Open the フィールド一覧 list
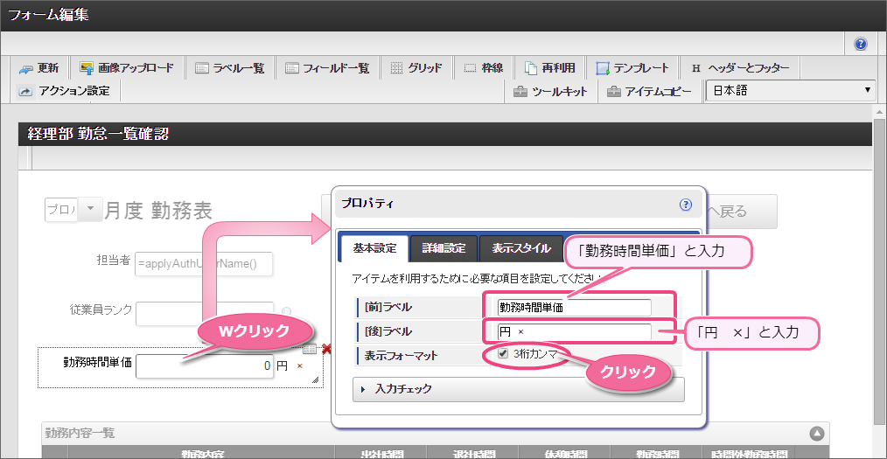This screenshot has width=887, height=459. [x=328, y=68]
